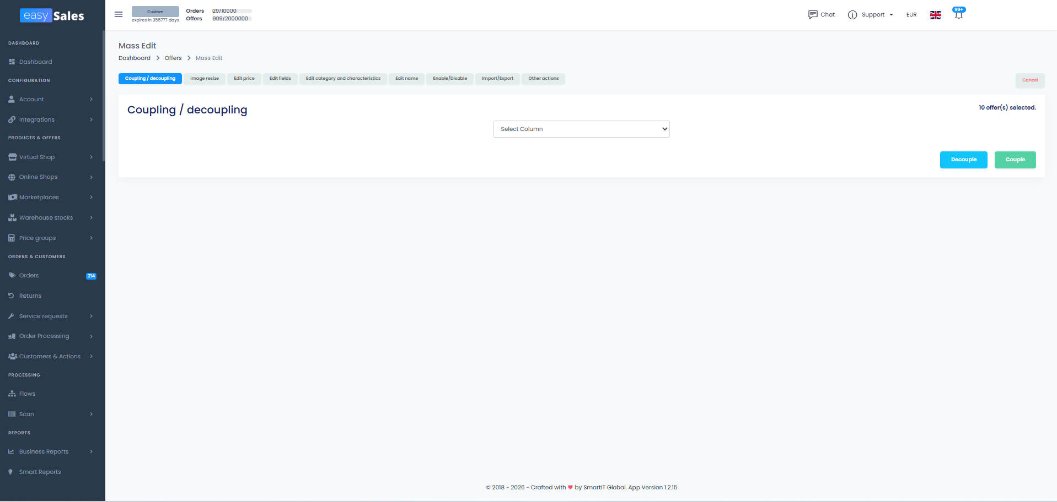The height and width of the screenshot is (502, 1057).
Task: Open the Select Column dropdown
Action: pyautogui.click(x=581, y=129)
